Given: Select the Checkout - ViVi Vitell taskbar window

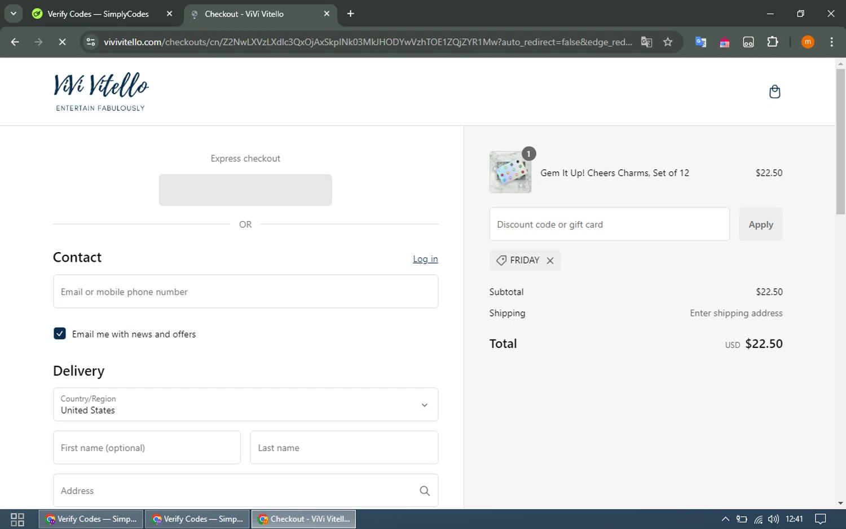Looking at the screenshot, I should 303,519.
